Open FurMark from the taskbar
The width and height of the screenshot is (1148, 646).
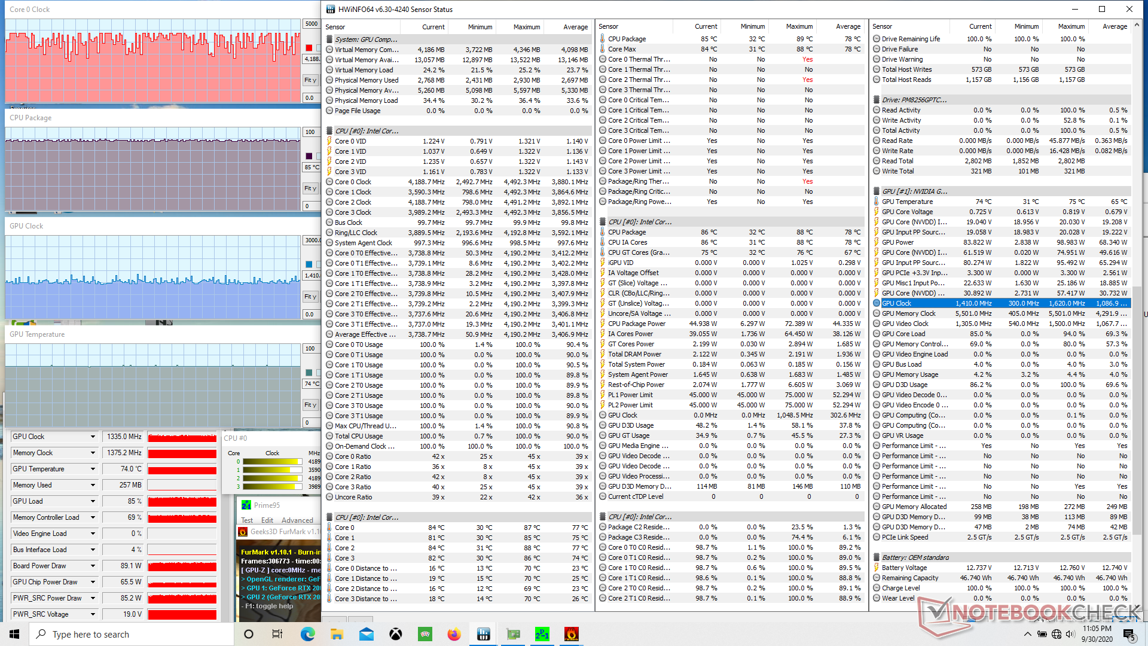click(572, 634)
